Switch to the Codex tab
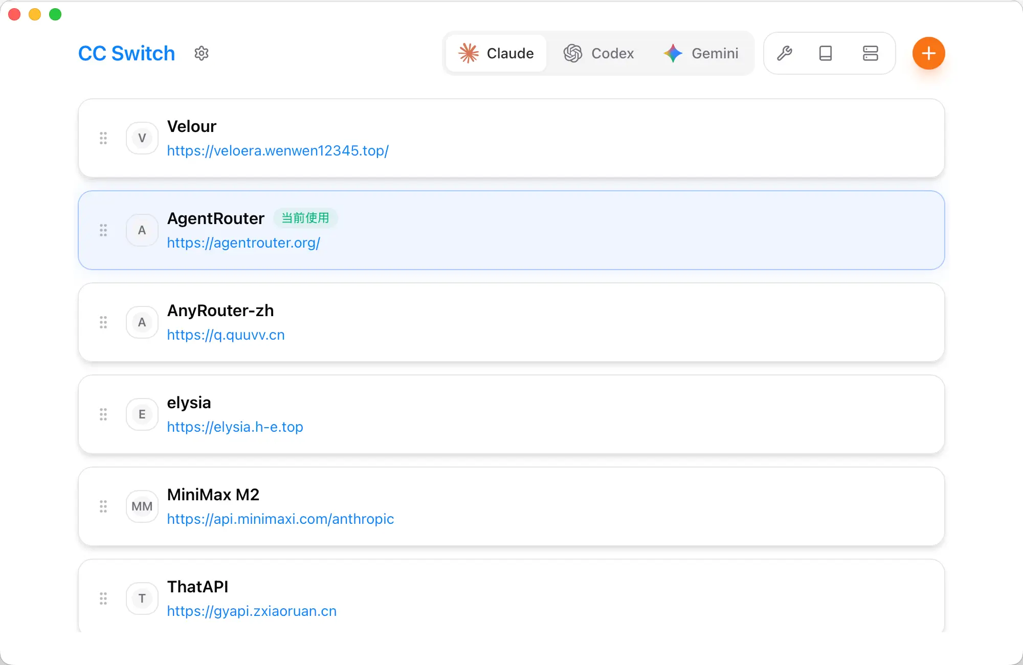Image resolution: width=1023 pixels, height=665 pixels. [598, 53]
